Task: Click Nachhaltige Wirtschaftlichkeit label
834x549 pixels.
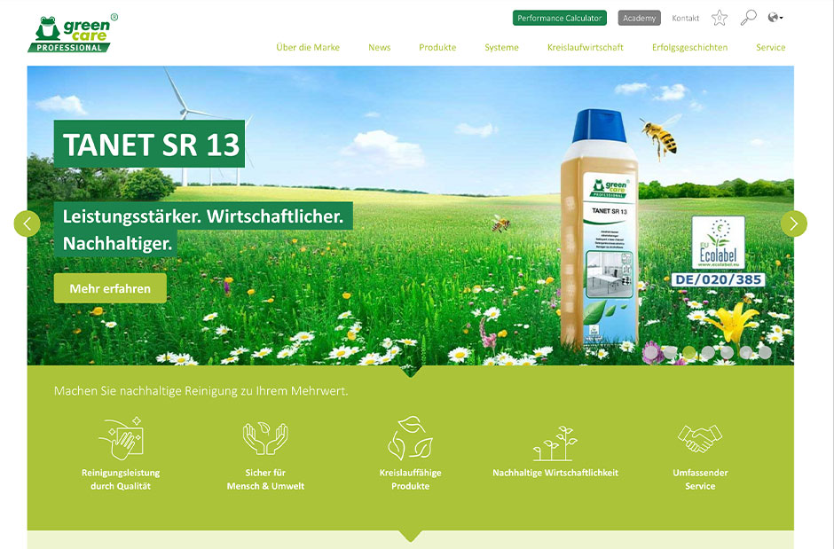Action: tap(555, 473)
